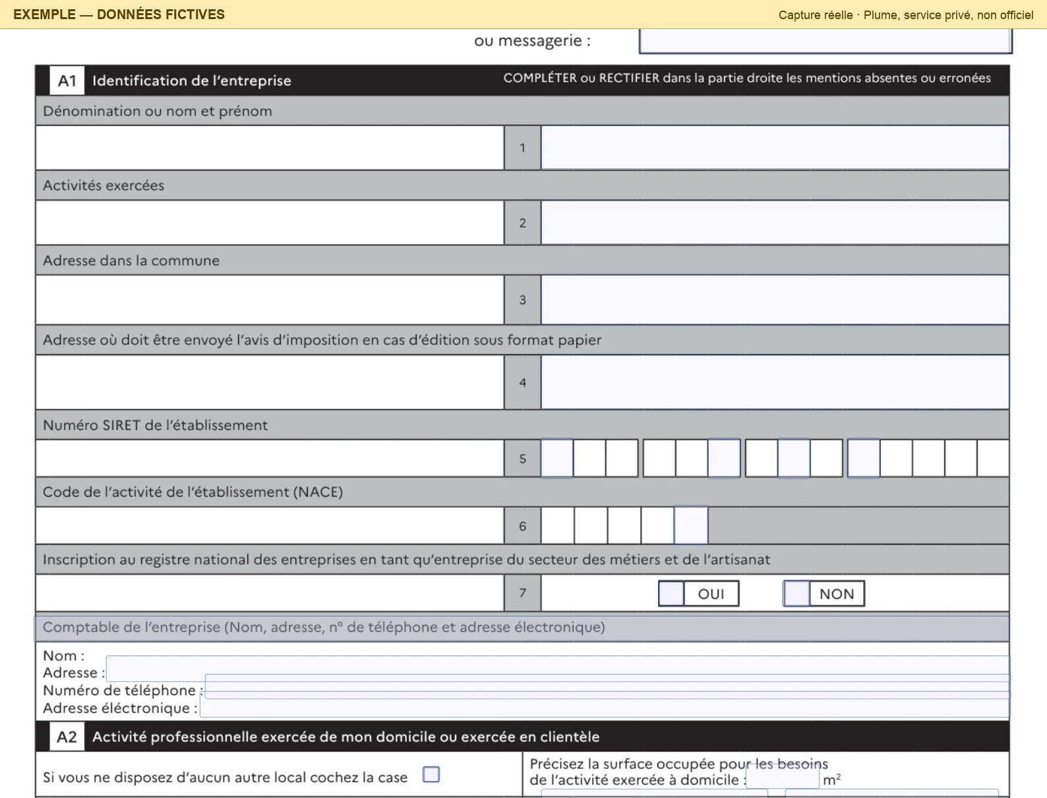Click the first SIRET digit box
This screenshot has height=798, width=1047.
tap(557, 458)
